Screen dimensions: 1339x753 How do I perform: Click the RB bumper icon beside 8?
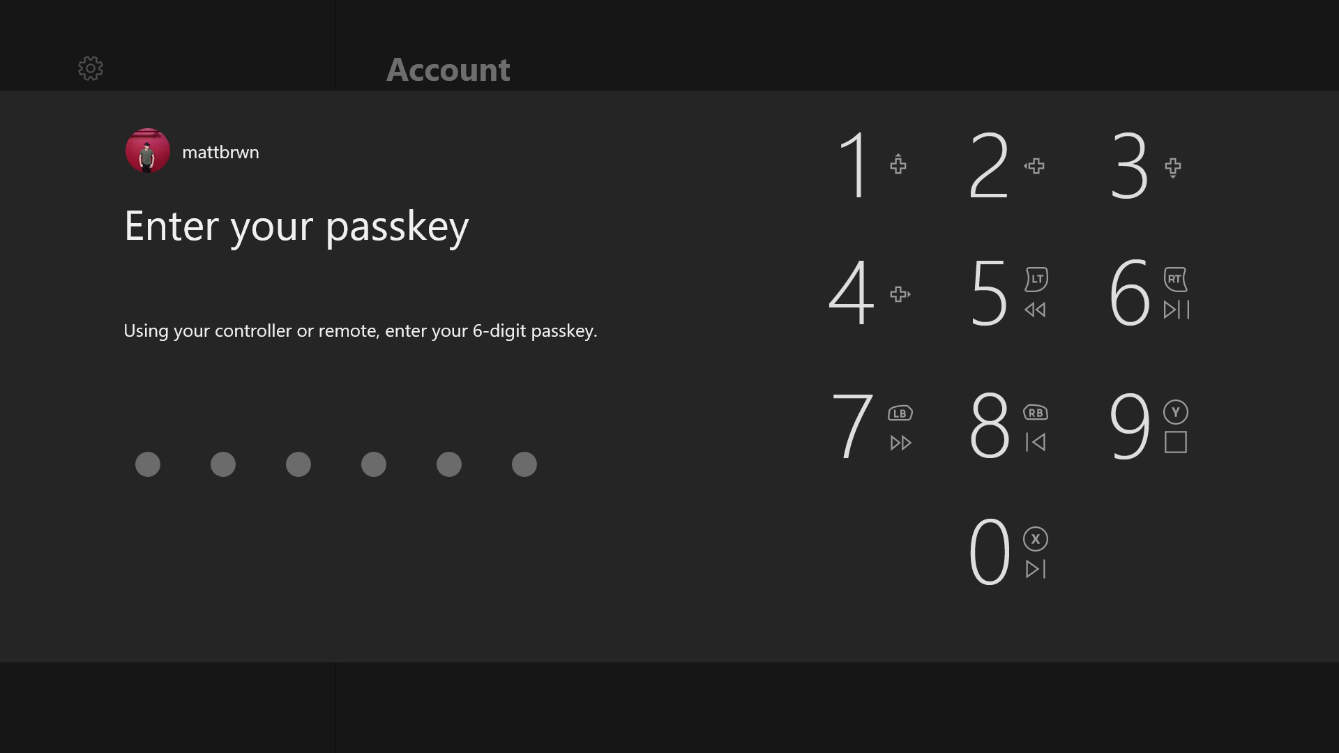[x=1036, y=413]
